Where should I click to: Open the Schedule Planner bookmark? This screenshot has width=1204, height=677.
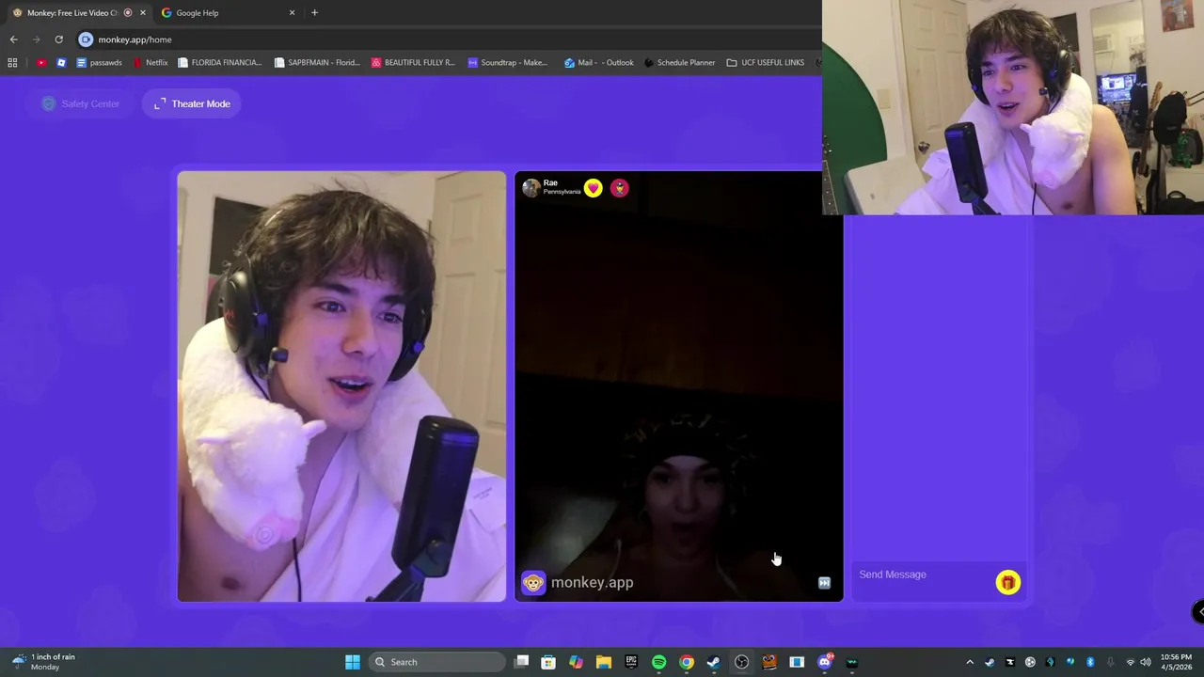(679, 63)
